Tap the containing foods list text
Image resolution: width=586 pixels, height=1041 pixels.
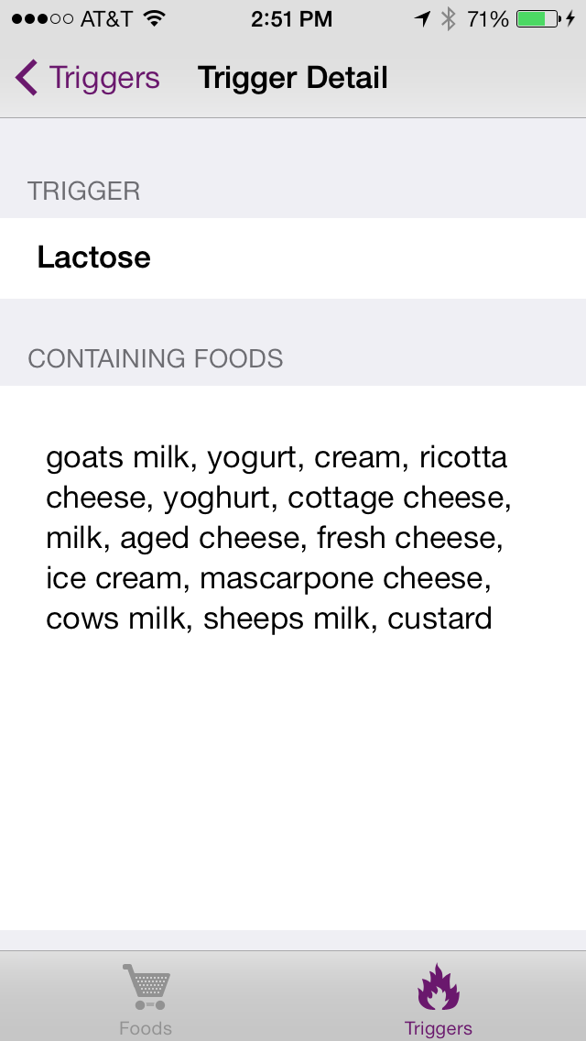[278, 538]
